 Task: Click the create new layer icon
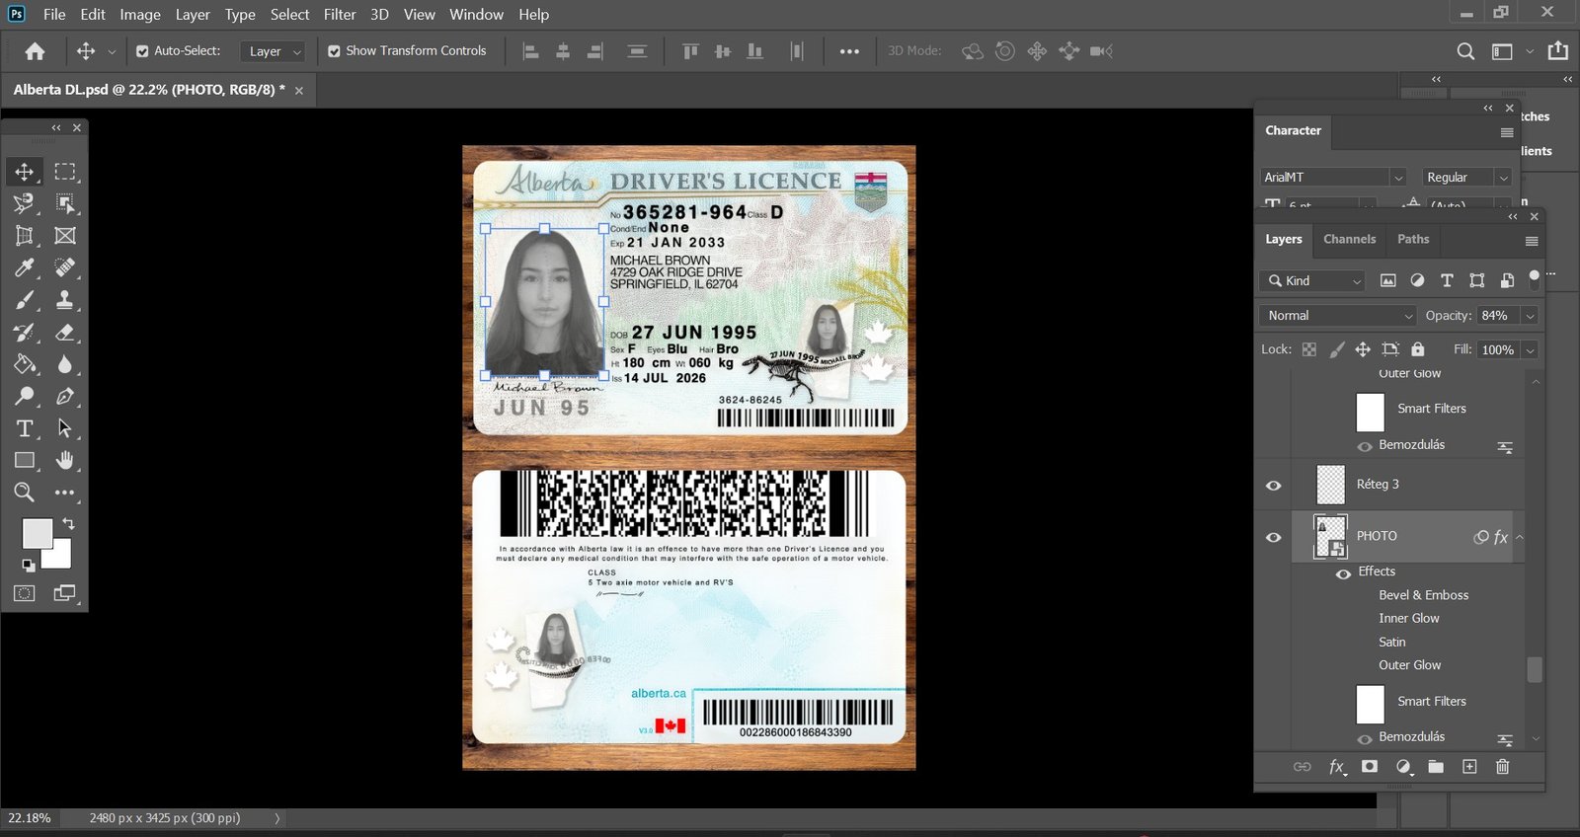pos(1469,767)
